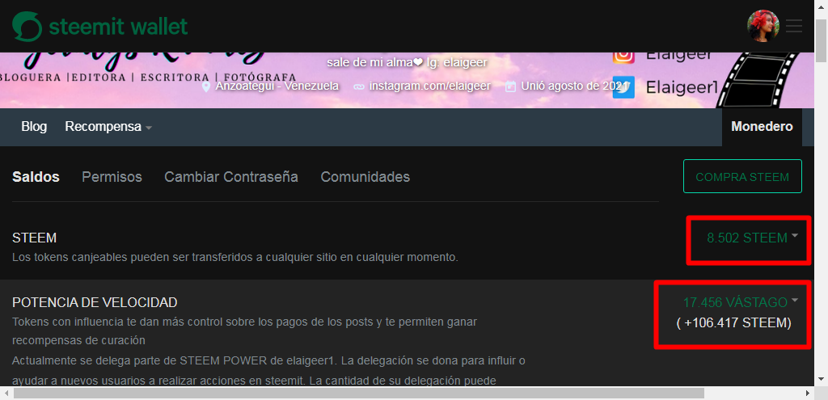Expand the 8.502 STEEM balance dropdown
The width and height of the screenshot is (828, 400).
click(x=752, y=238)
